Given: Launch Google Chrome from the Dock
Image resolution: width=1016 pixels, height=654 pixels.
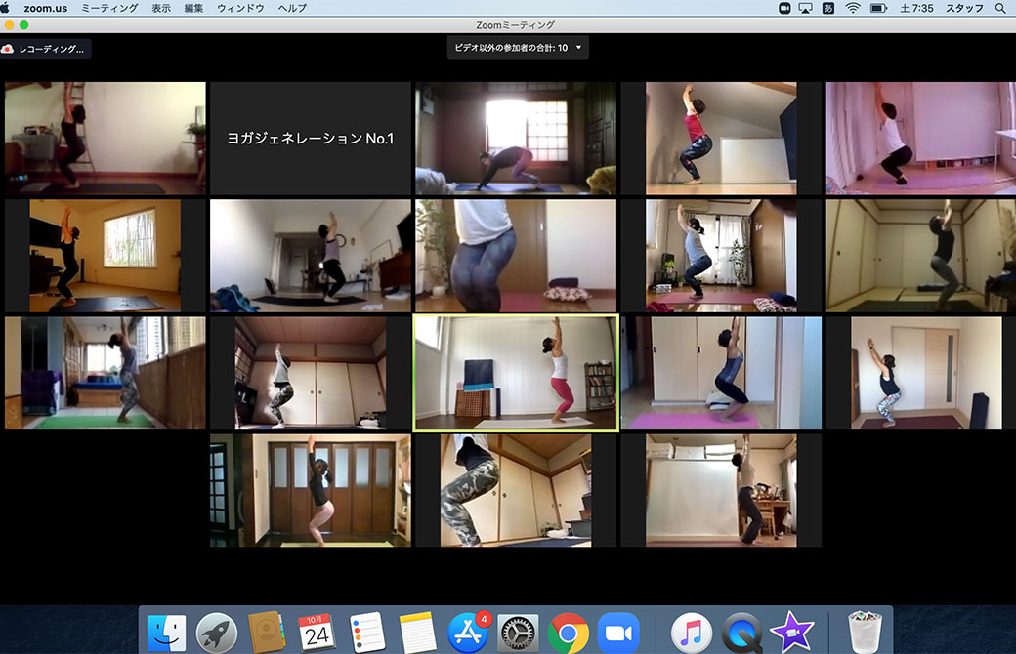Looking at the screenshot, I should coord(567,632).
